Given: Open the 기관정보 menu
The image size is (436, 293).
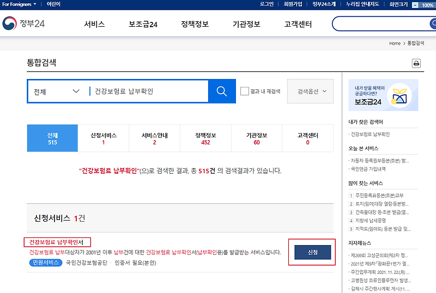Looking at the screenshot, I should pos(246,24).
